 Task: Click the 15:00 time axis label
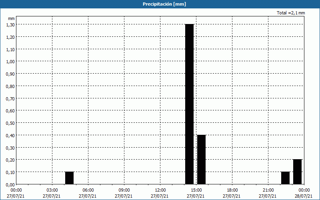[x=196, y=190]
